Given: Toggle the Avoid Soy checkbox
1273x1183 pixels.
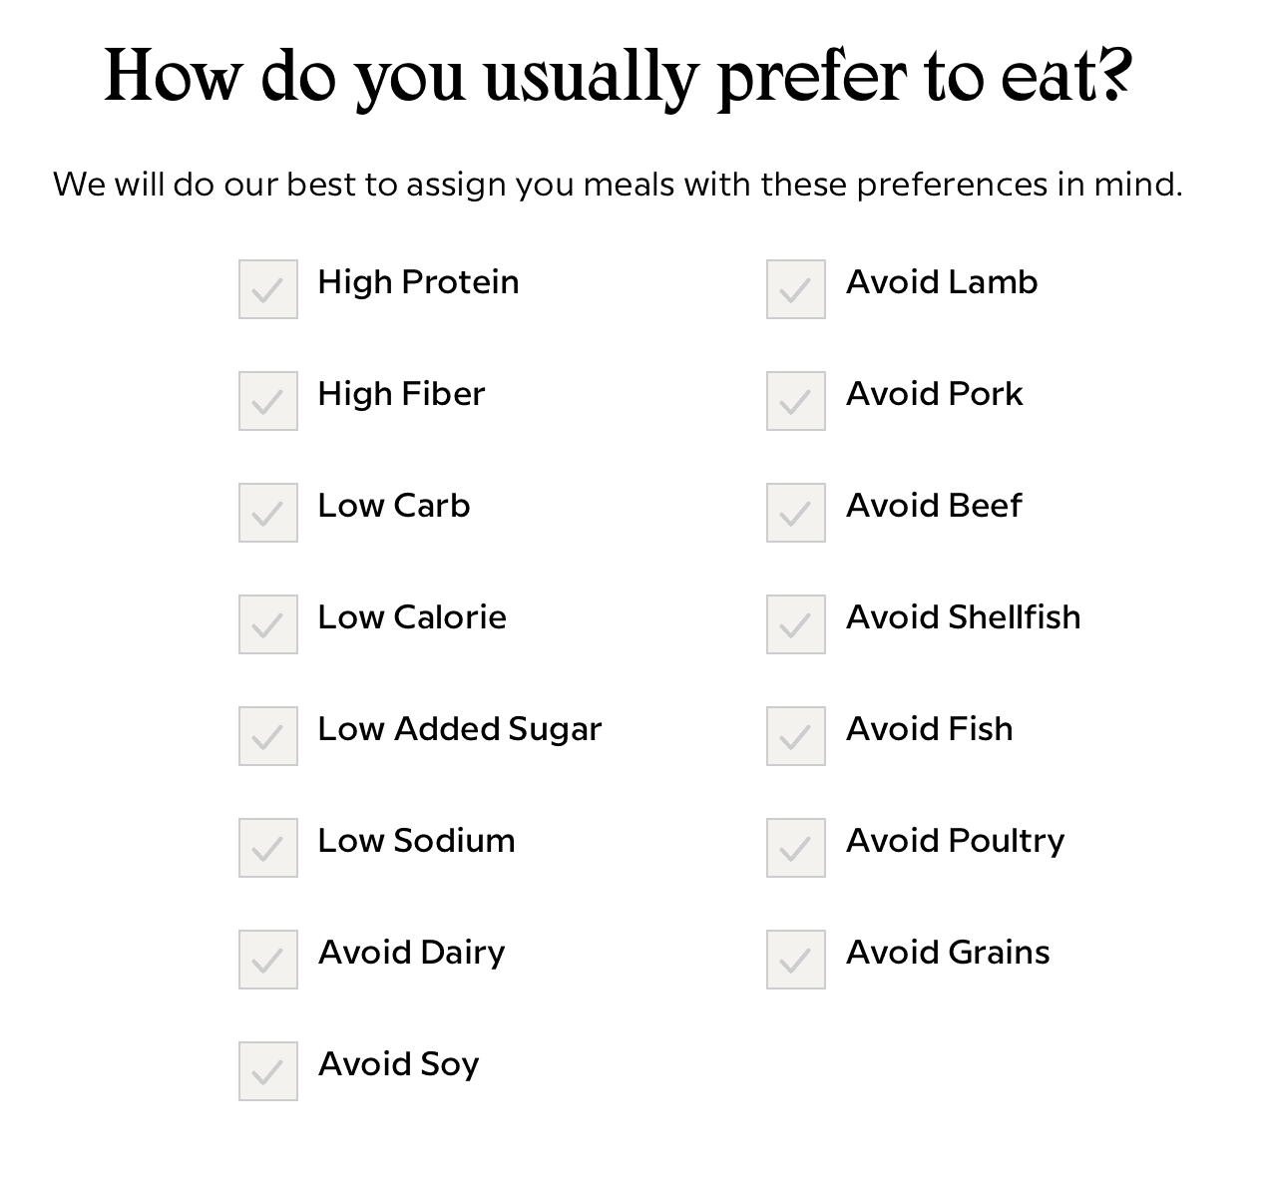Looking at the screenshot, I should click(268, 1071).
